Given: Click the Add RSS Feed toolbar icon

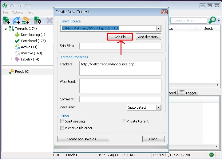Looking at the screenshot, I should (x=26, y=20).
